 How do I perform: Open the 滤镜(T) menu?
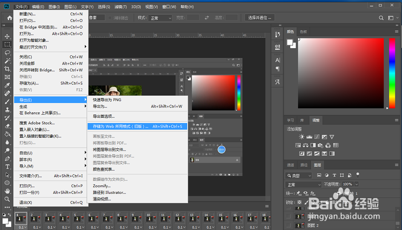[x=120, y=7]
